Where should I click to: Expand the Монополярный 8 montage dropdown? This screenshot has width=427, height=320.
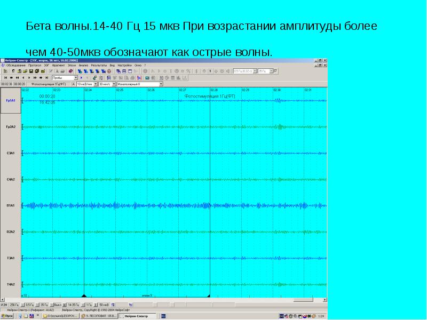pos(161,84)
